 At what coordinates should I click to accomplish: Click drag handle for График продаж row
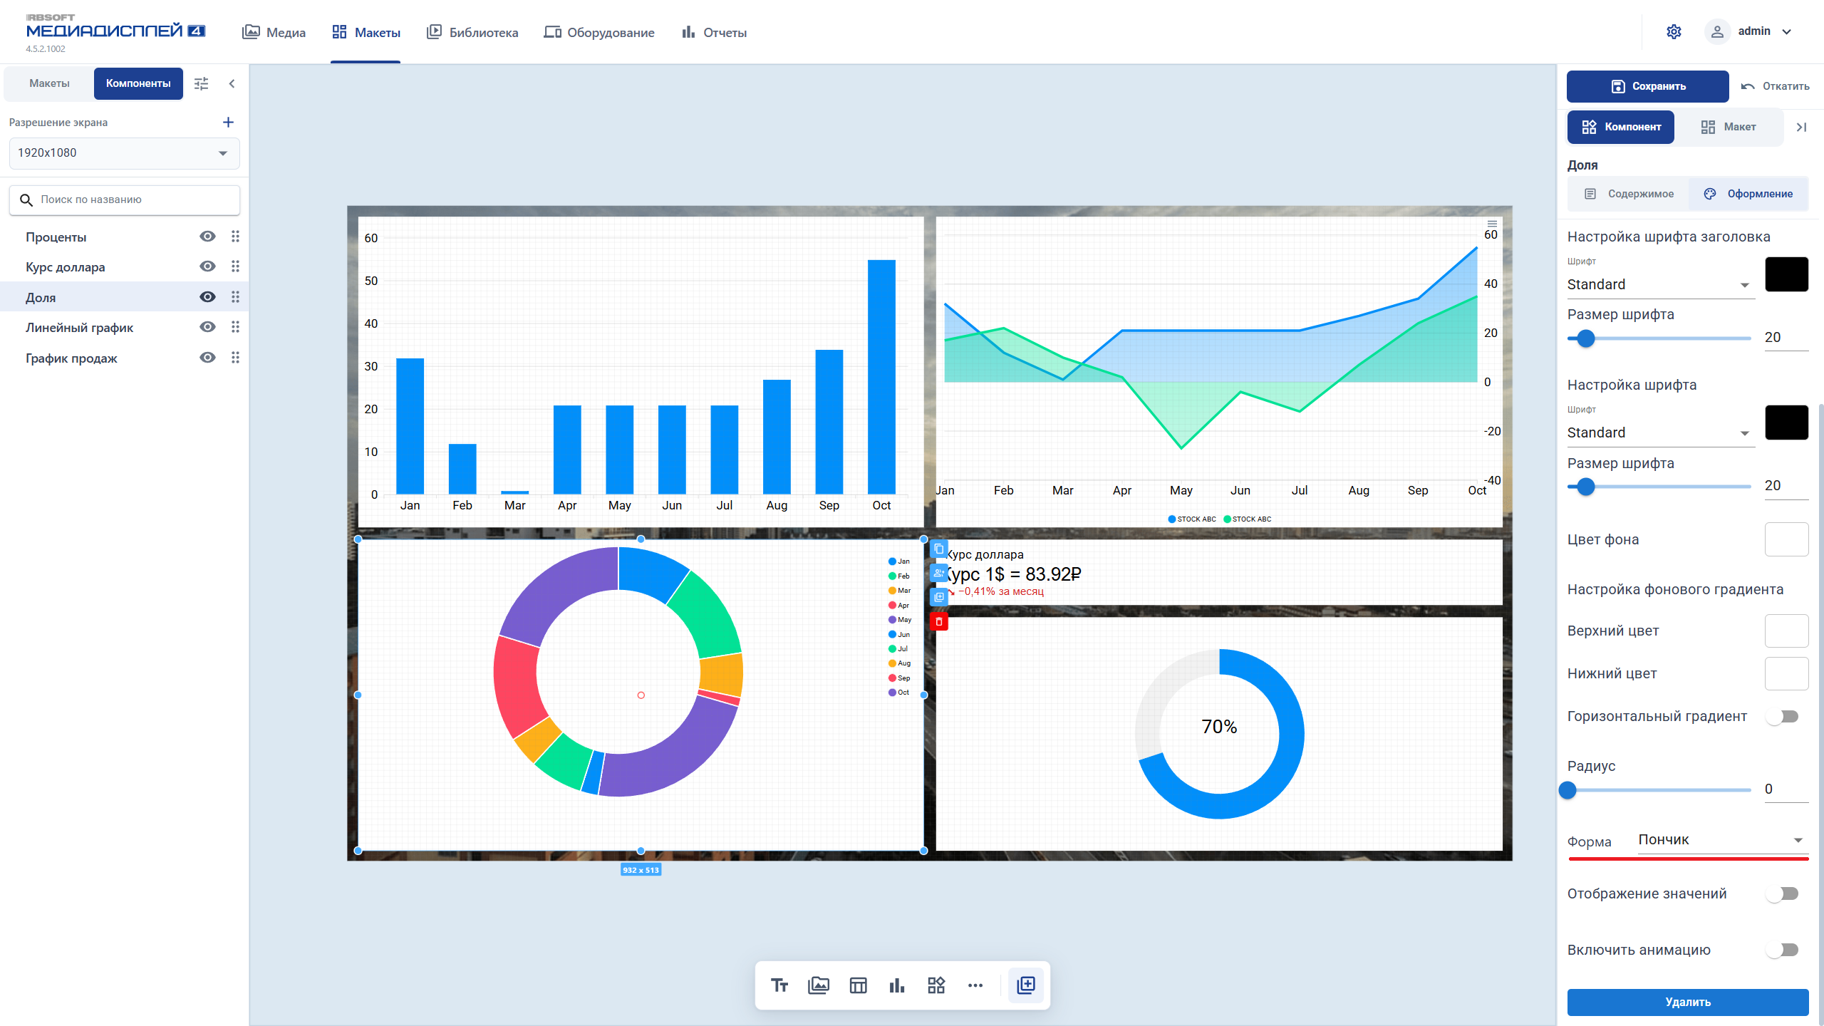(235, 358)
